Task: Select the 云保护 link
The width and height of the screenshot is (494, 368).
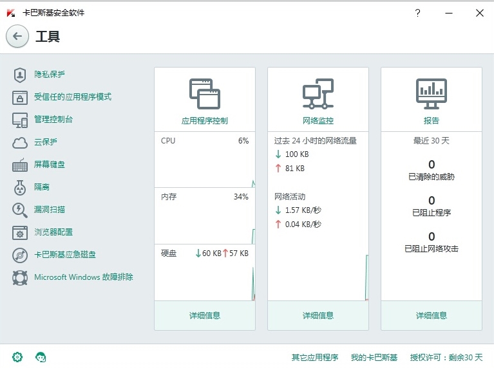Action: tap(46, 142)
